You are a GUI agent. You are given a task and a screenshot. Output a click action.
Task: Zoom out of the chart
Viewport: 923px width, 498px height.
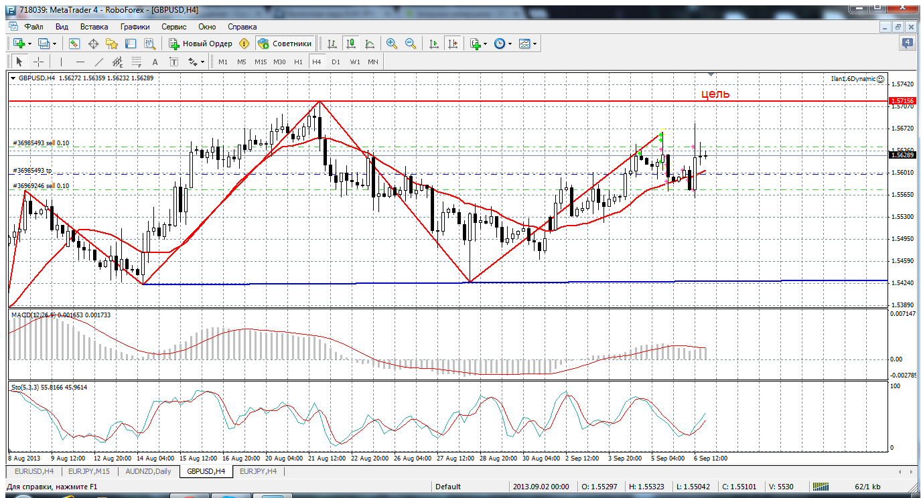click(x=411, y=44)
